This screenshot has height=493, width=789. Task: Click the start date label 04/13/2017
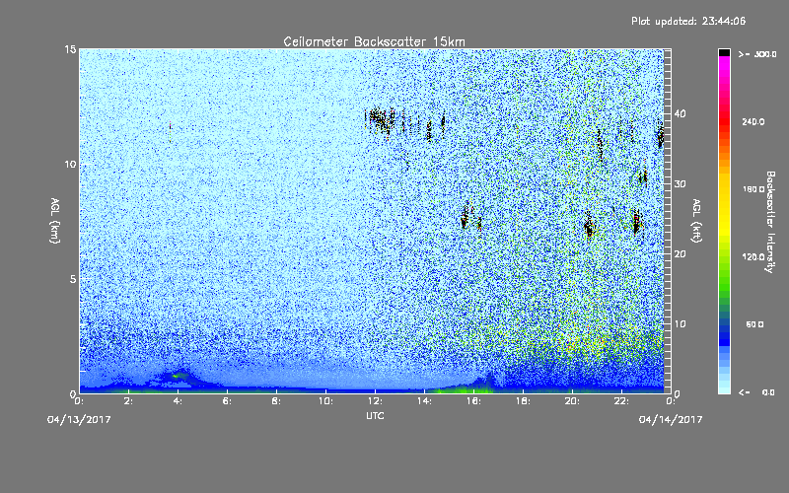pos(79,420)
